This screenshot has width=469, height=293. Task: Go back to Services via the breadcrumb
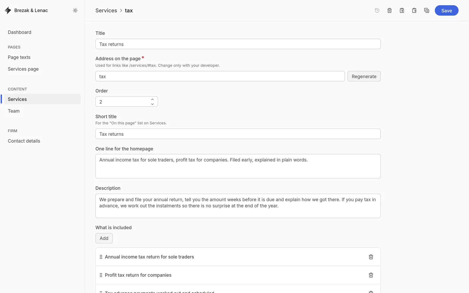point(106,11)
